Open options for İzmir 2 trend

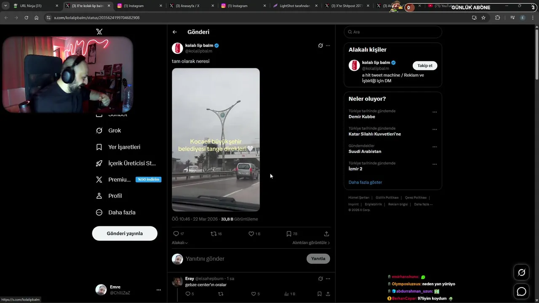435,164
